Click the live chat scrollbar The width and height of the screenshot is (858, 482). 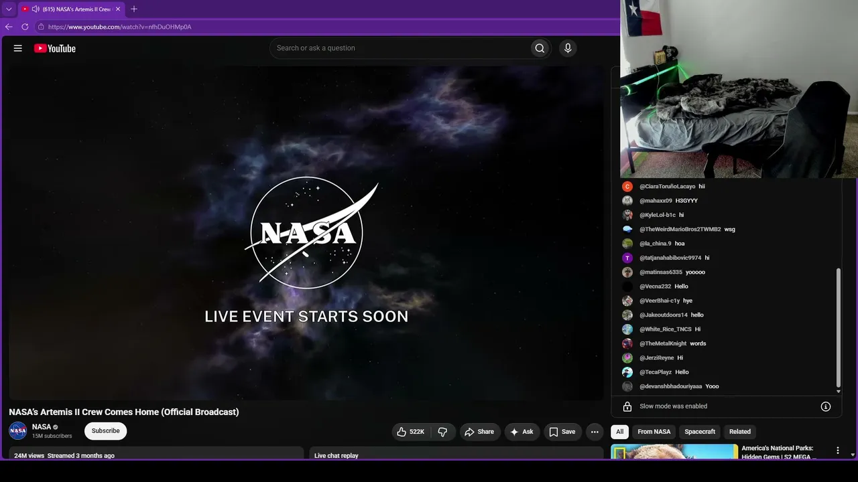click(839, 329)
